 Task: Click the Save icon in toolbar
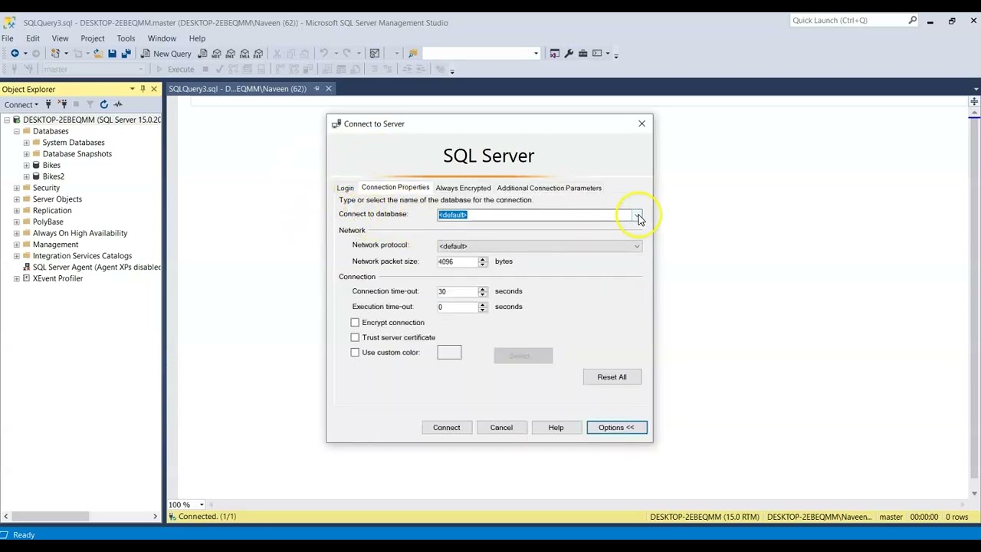coord(112,54)
